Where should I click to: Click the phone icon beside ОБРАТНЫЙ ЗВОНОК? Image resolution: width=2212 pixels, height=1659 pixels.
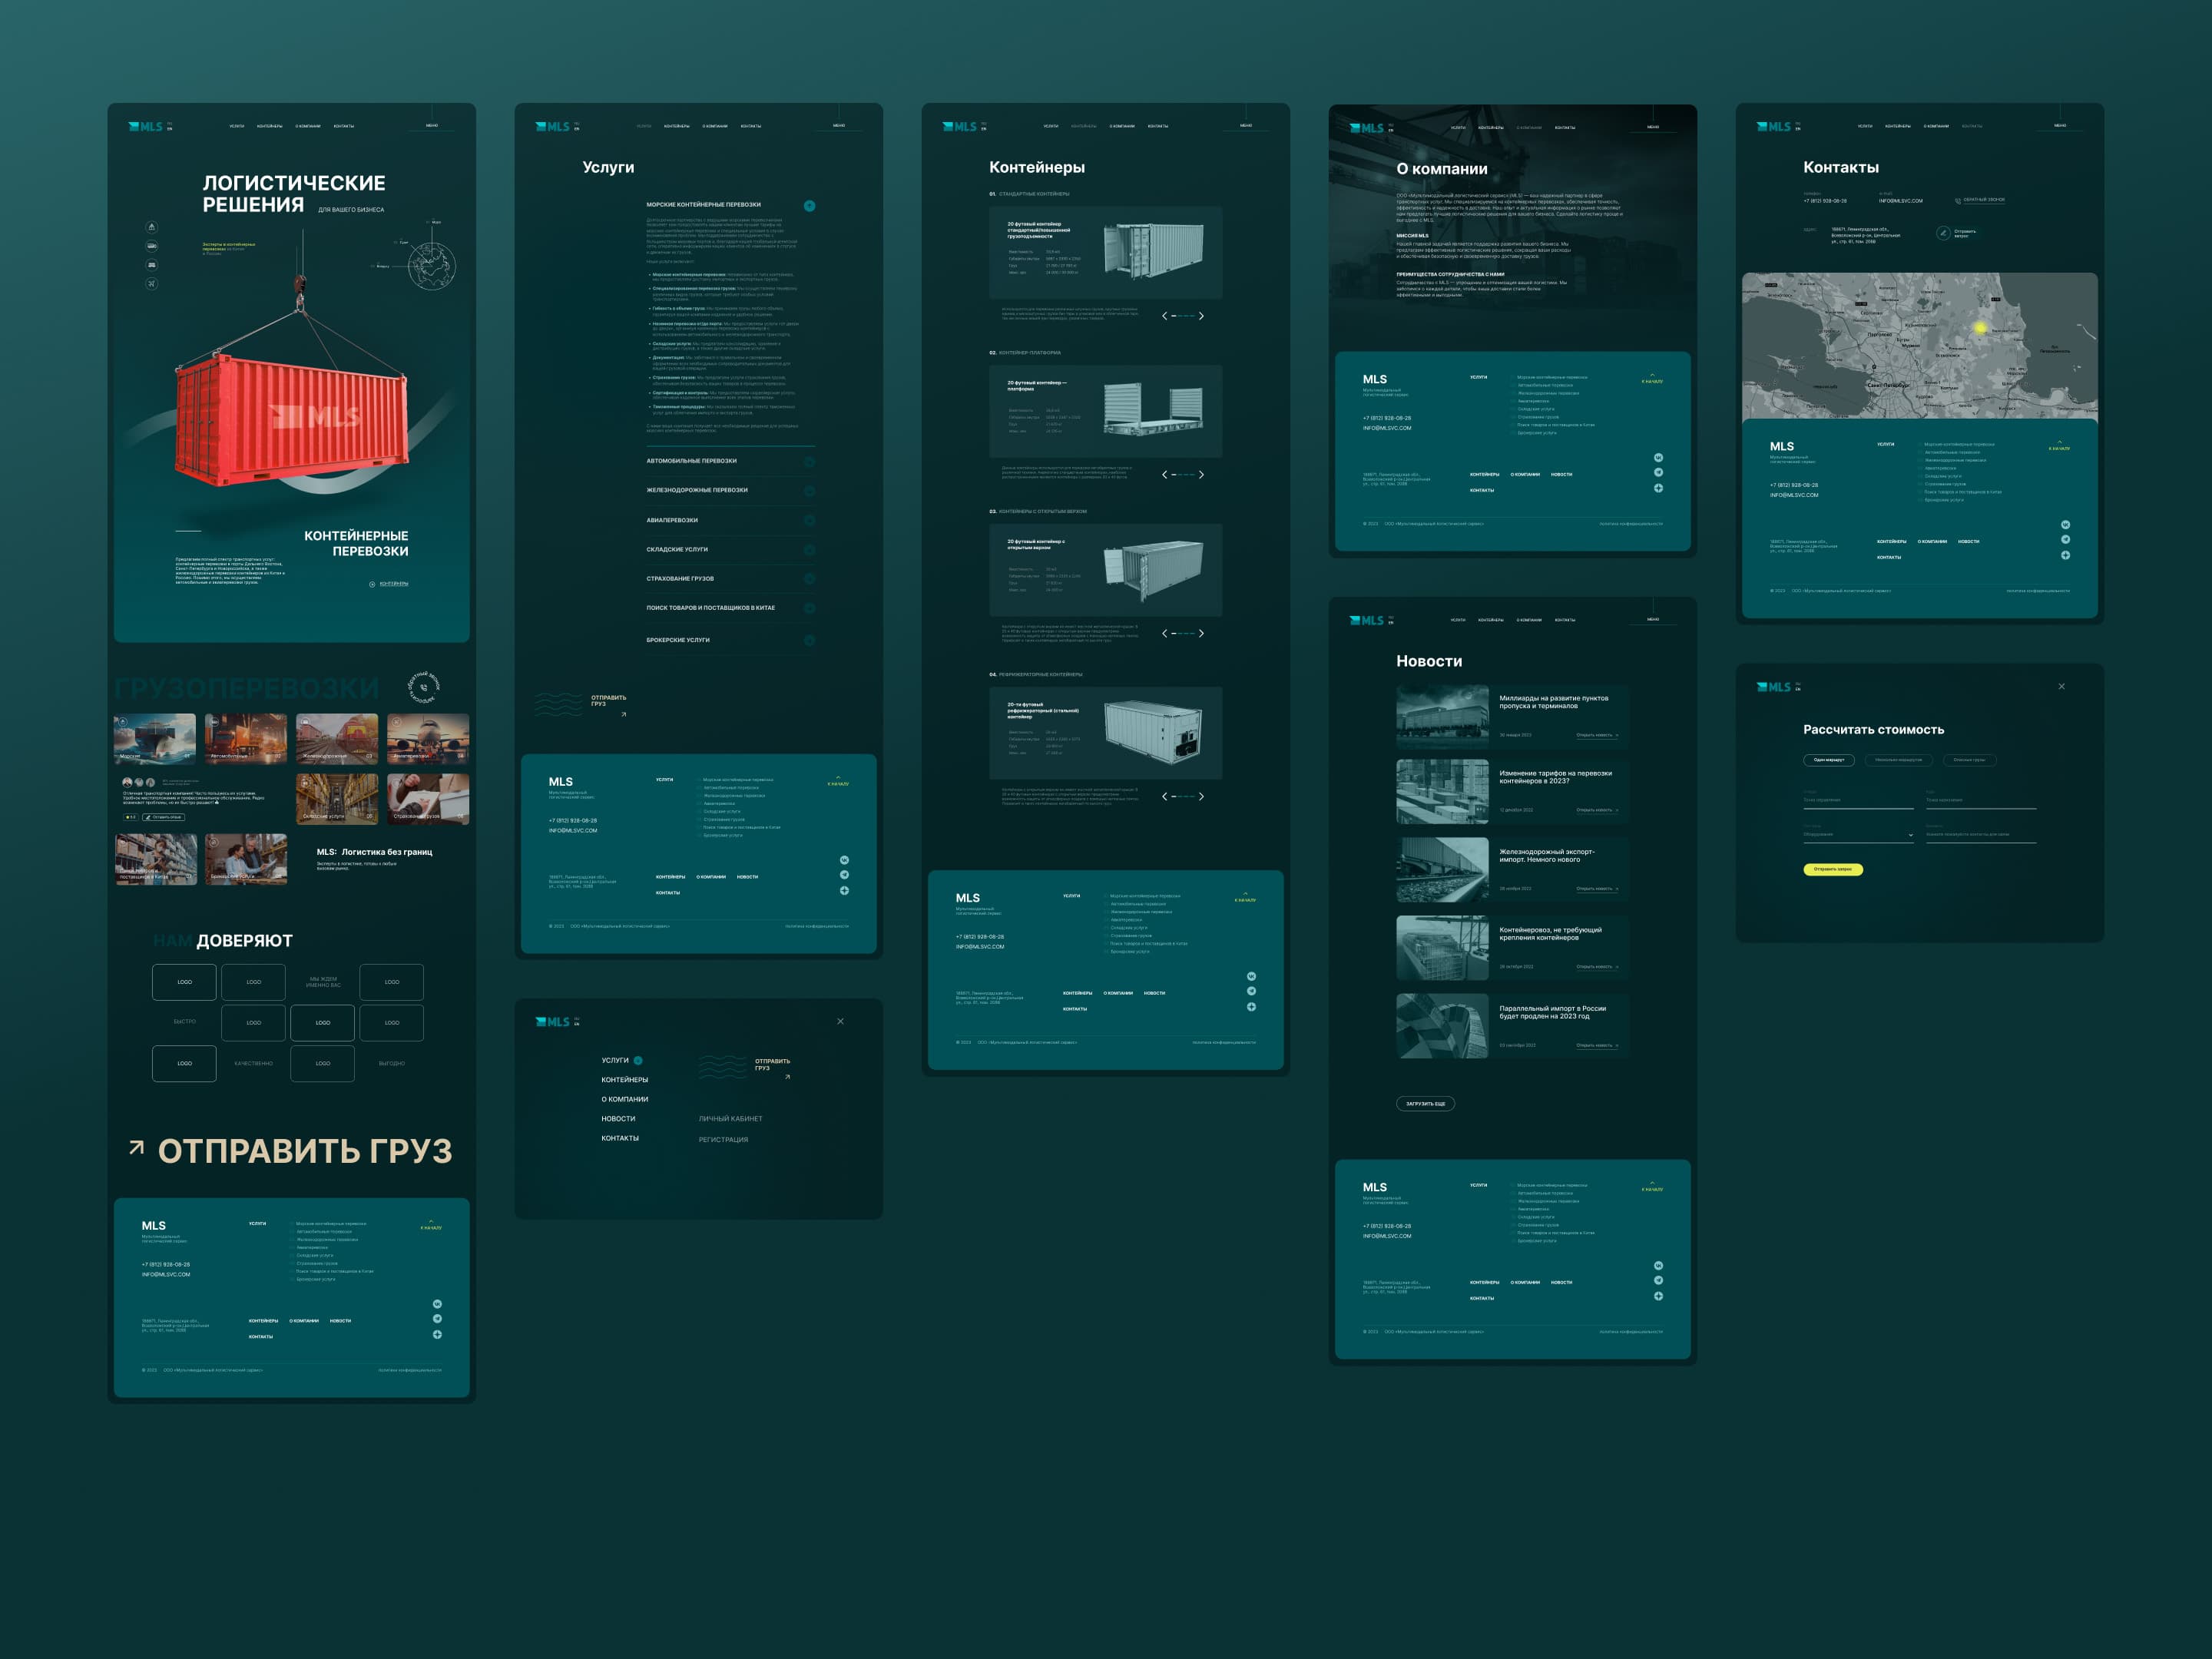click(1958, 200)
